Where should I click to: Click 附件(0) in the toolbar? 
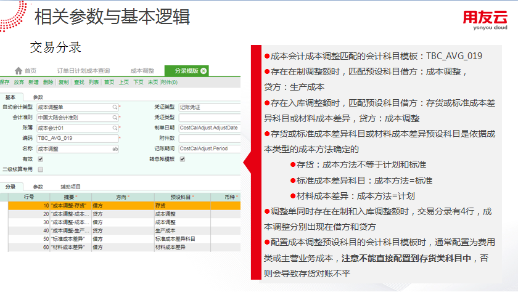tap(169, 82)
